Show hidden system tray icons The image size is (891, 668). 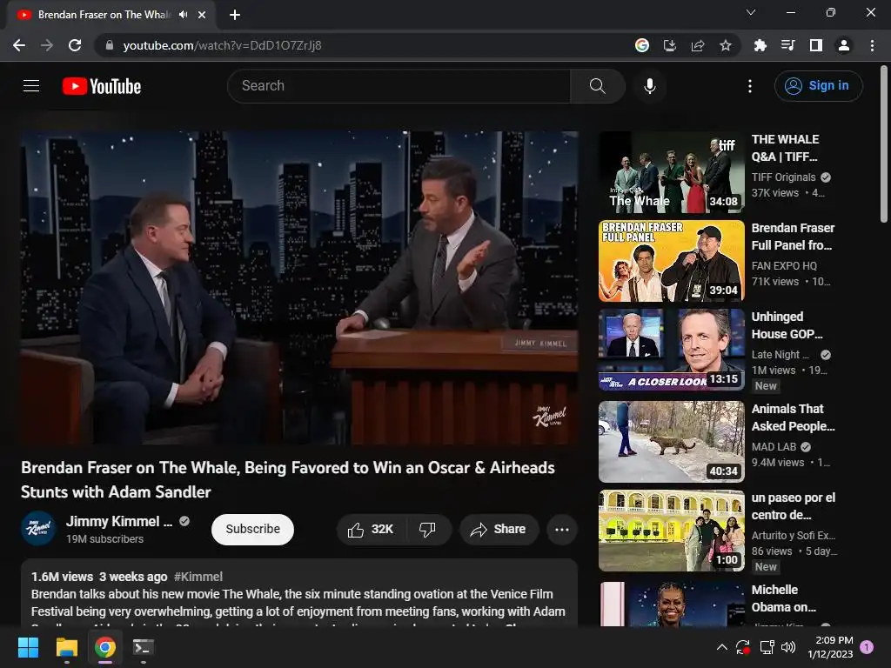(x=721, y=647)
